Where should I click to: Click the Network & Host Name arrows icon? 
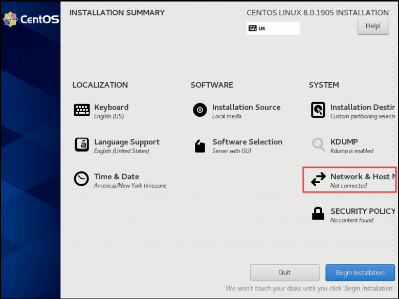[x=318, y=179]
